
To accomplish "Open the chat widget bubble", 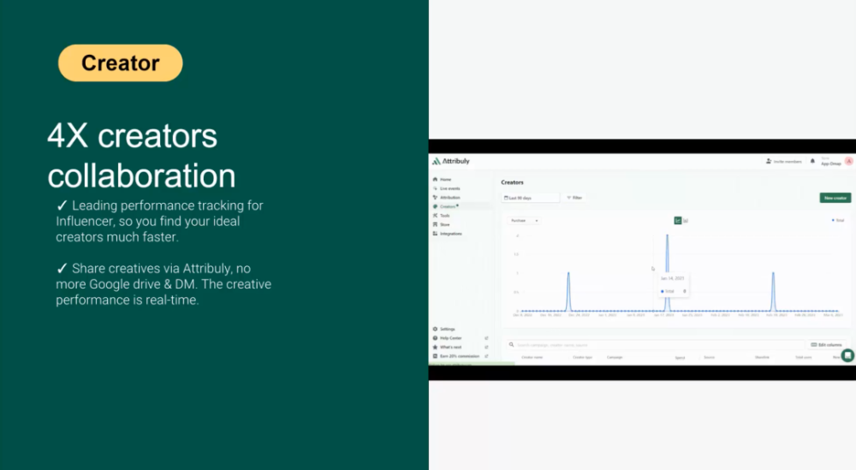I will [847, 356].
